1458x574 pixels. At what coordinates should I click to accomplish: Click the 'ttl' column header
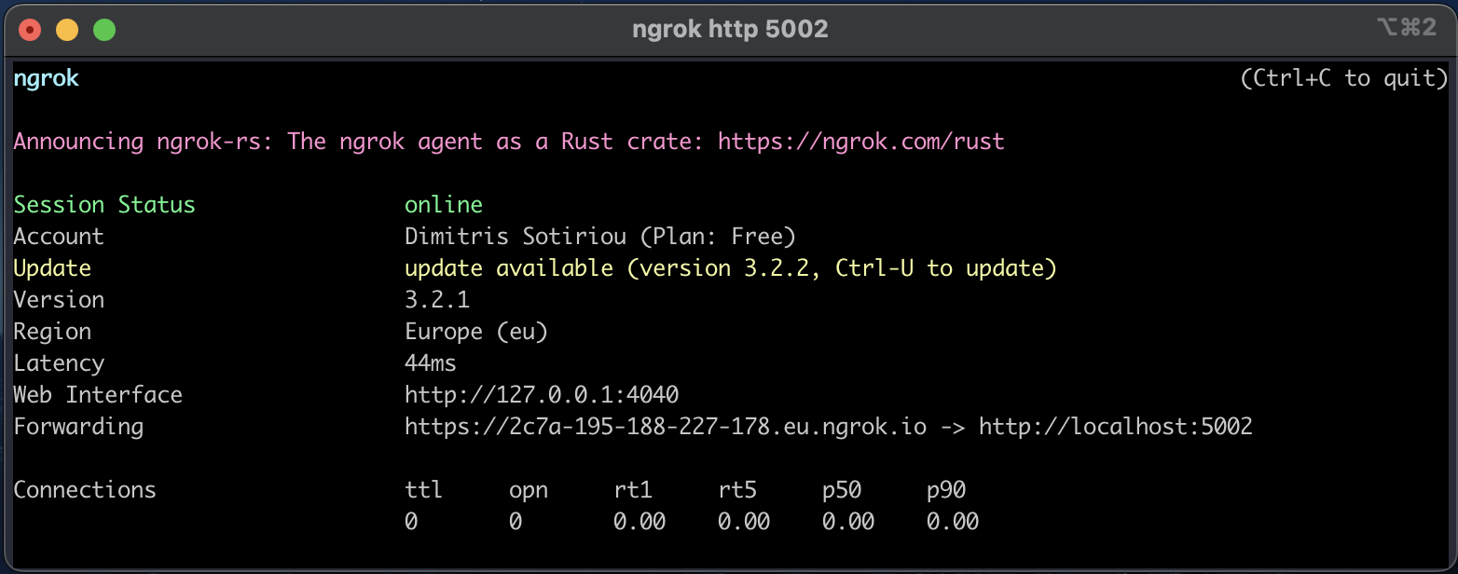pyautogui.click(x=424, y=490)
